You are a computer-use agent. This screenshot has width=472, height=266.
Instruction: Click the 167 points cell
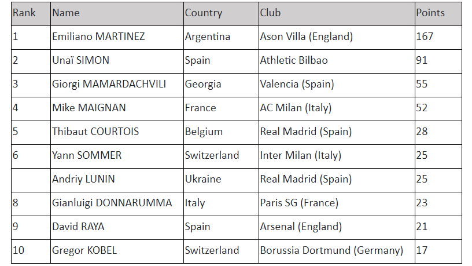425,37
